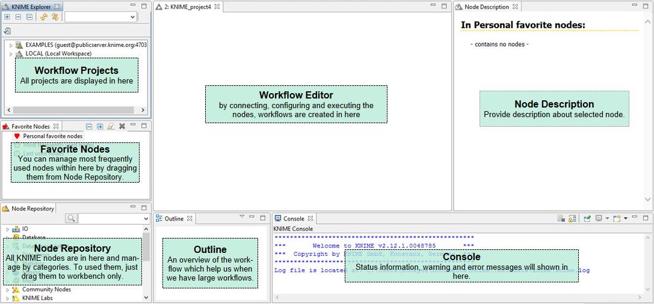Image resolution: width=654 pixels, height=304 pixels.
Task: Toggle console scroll lock
Action: coord(572,218)
